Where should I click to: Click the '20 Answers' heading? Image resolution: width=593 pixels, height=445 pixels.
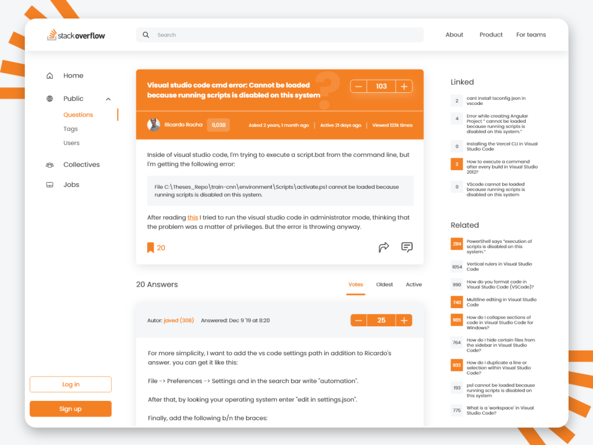[x=157, y=284]
